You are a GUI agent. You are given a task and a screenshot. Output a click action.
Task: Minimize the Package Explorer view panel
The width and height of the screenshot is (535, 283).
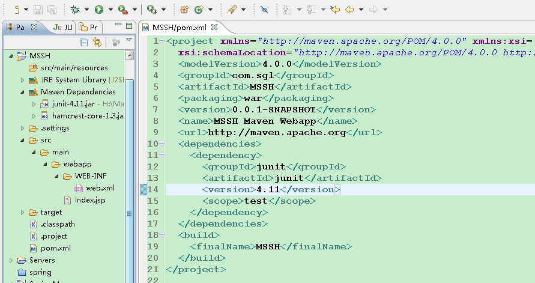pos(118,25)
